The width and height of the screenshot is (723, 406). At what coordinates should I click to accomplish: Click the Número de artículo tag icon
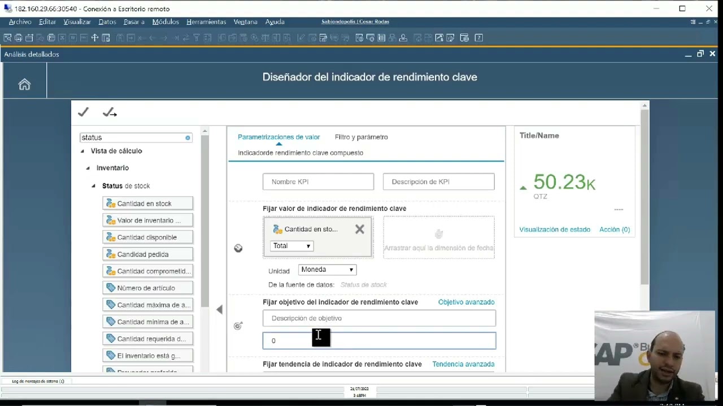(x=111, y=288)
